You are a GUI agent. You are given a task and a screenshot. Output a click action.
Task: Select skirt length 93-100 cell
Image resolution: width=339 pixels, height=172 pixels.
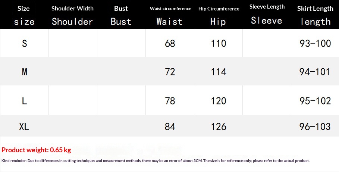315,43
